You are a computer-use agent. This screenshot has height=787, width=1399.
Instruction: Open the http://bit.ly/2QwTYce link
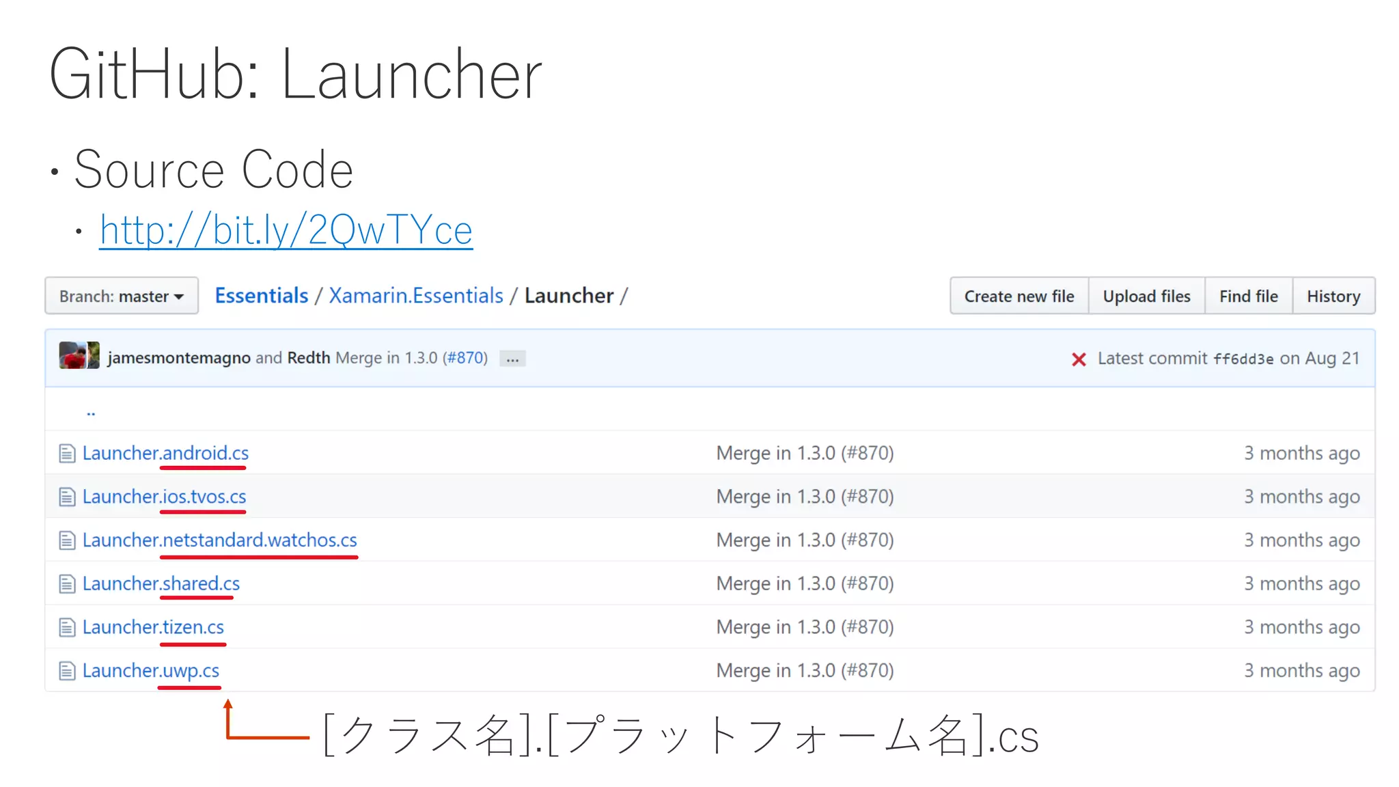click(286, 230)
